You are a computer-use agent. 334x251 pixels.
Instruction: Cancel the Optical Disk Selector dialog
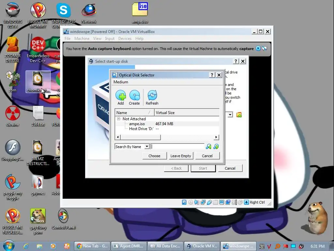207,156
